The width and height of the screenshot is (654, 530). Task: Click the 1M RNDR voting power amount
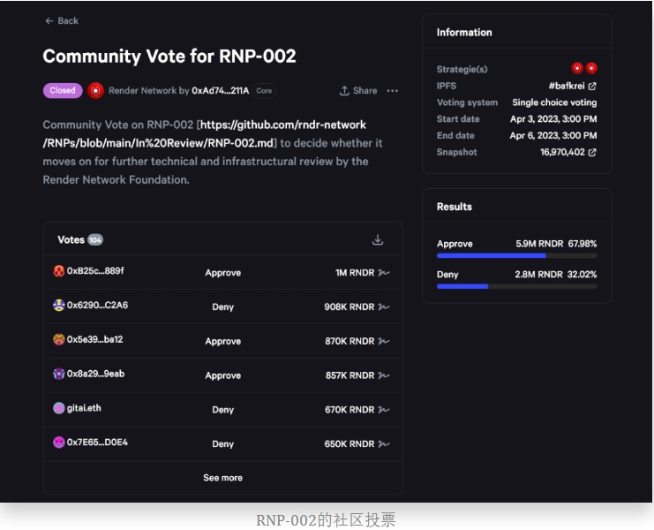click(x=355, y=273)
